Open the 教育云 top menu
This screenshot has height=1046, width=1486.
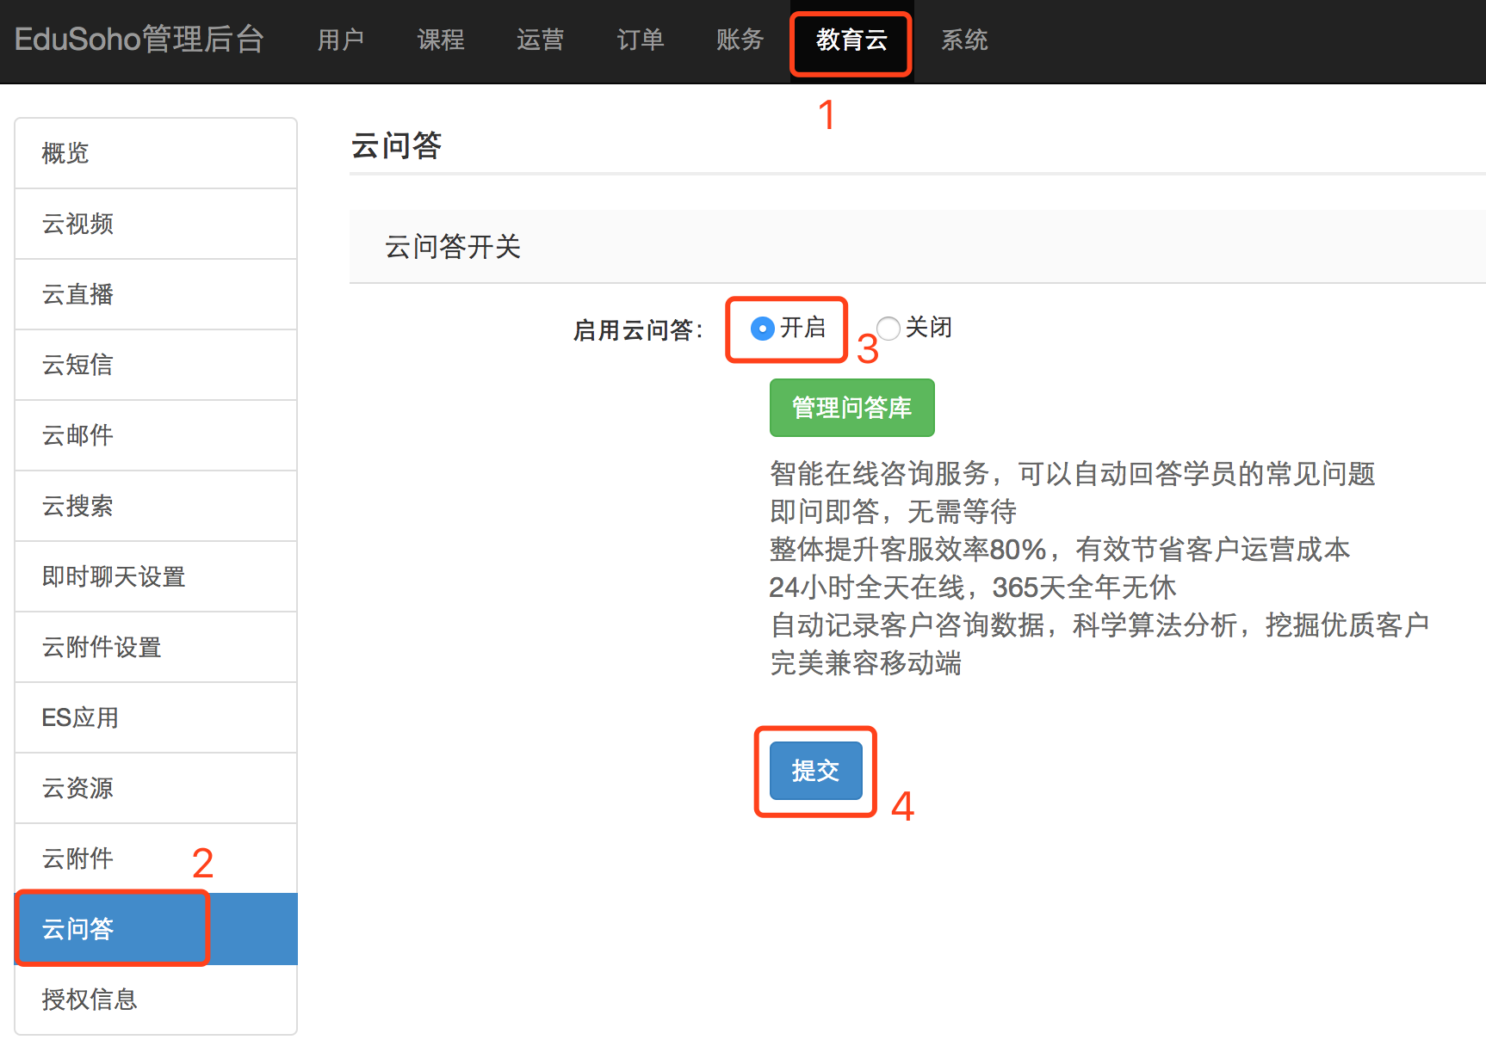click(851, 40)
